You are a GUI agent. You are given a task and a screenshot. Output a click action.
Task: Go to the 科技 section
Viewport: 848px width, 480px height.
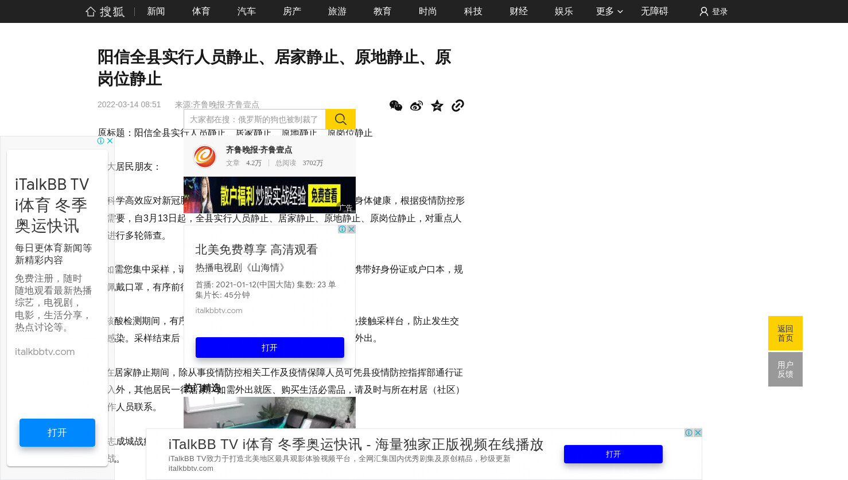[473, 11]
